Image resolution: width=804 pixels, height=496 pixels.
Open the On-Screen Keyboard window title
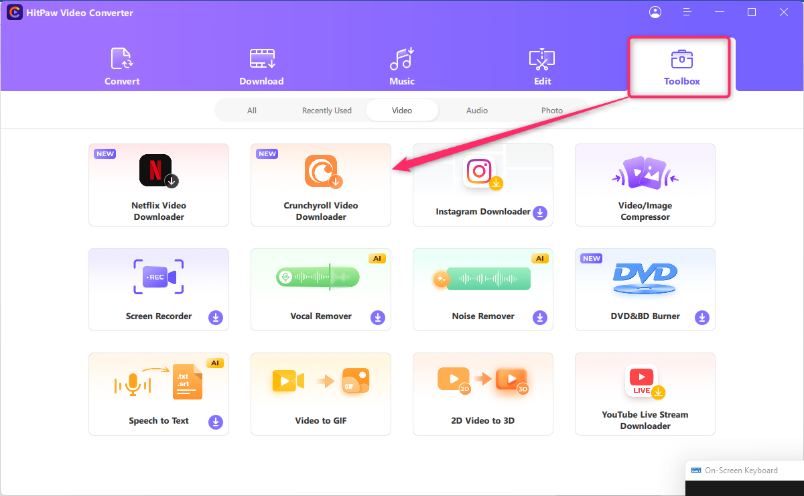[741, 471]
